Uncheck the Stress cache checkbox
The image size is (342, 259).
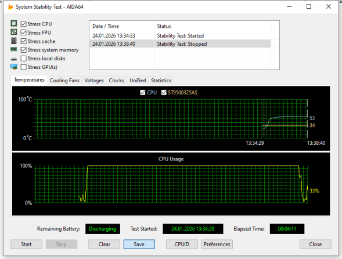coord(24,41)
